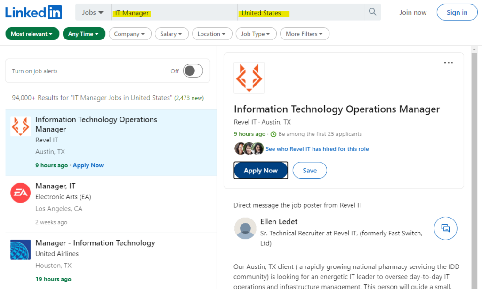This screenshot has width=482, height=289.
Task: Click the LinkedIn logo
Action: tap(33, 12)
